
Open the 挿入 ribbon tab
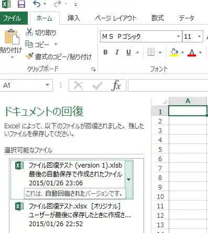[74, 18]
